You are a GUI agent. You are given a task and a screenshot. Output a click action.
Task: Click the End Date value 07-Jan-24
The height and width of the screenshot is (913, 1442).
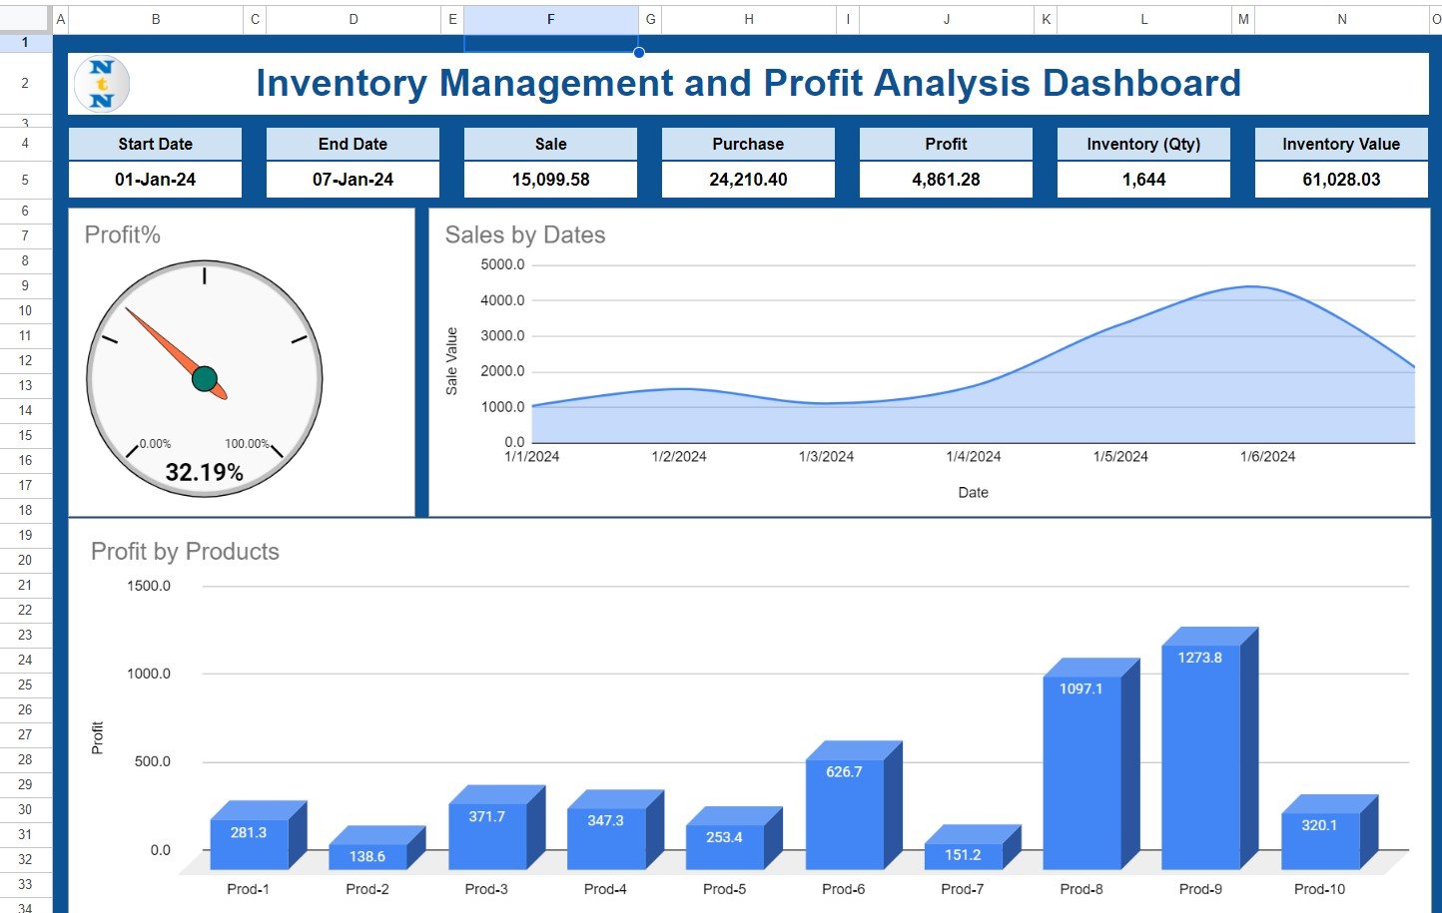pyautogui.click(x=353, y=180)
